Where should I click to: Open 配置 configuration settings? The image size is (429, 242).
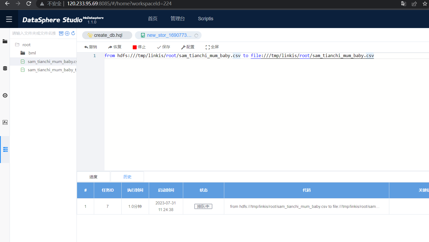point(188,47)
